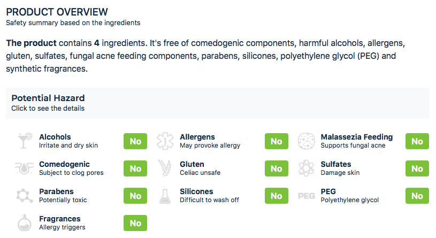436x238 pixels.
Task: Click the No badge beside Allergens
Action: coord(276,141)
